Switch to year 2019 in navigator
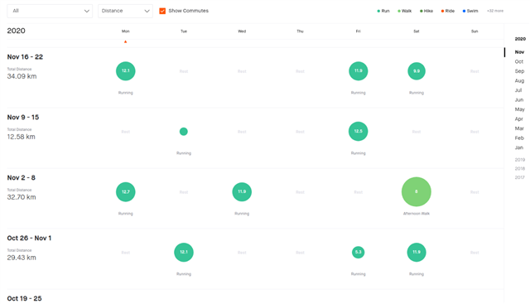Viewport: 530px width, 304px height. click(520, 160)
